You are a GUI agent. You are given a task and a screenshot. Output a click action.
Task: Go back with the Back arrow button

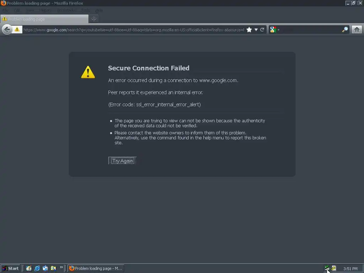tap(7, 30)
